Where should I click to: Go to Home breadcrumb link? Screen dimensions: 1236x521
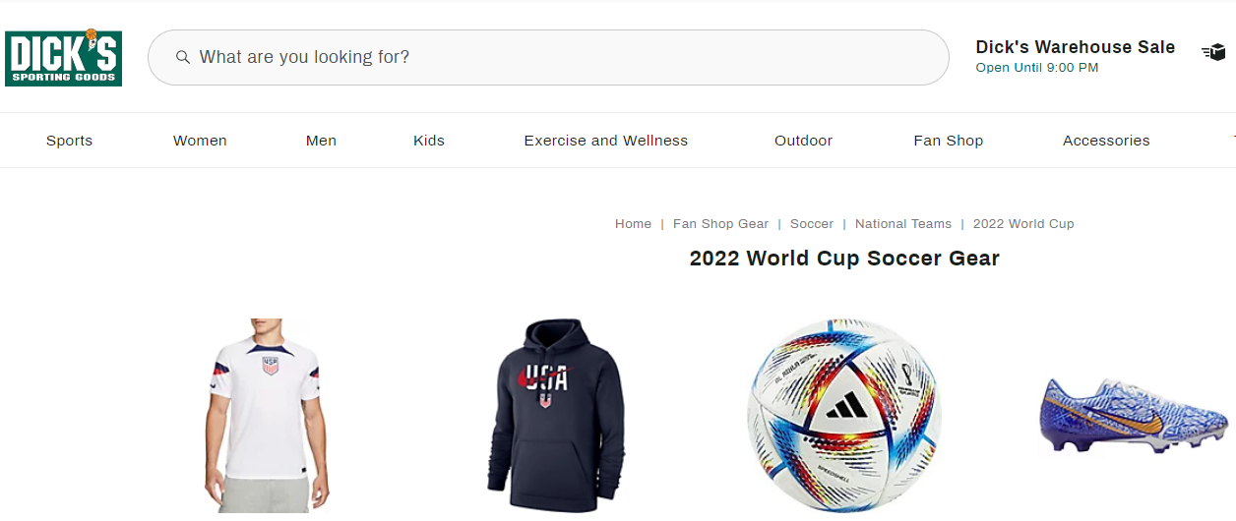(633, 224)
